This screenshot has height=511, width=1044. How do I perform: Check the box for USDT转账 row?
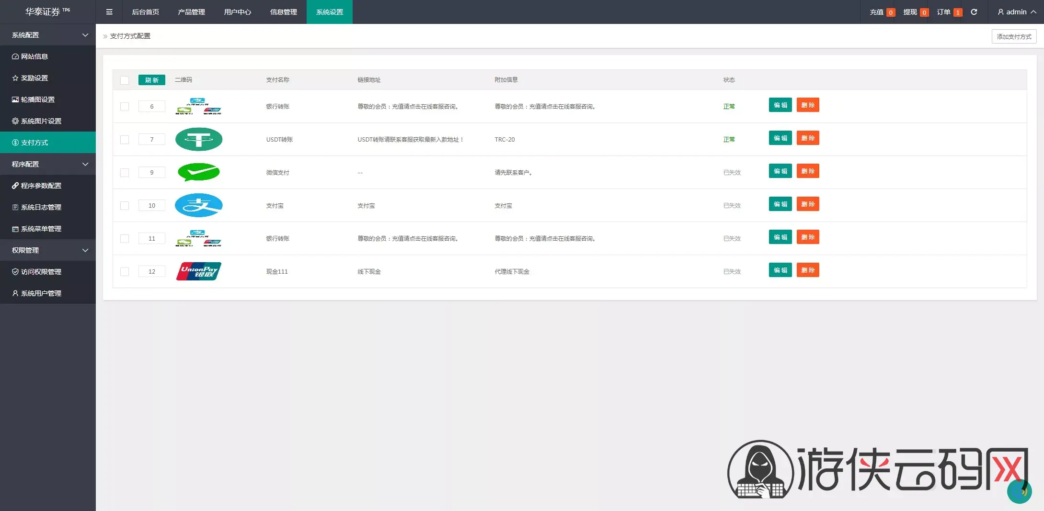tap(125, 139)
